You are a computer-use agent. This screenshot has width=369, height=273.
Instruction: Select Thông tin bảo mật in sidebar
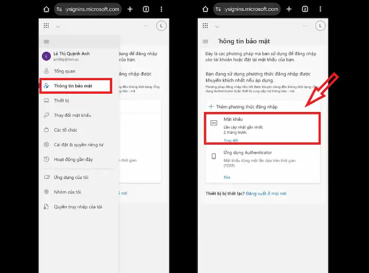(x=75, y=86)
